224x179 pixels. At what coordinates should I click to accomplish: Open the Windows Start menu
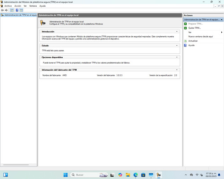coord(65,175)
